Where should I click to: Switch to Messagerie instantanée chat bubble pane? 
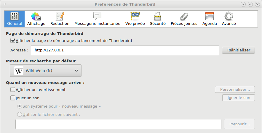(97, 19)
